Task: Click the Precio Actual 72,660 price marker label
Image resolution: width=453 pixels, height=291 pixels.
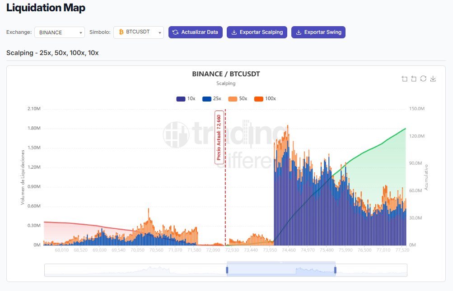Action: coord(219,138)
